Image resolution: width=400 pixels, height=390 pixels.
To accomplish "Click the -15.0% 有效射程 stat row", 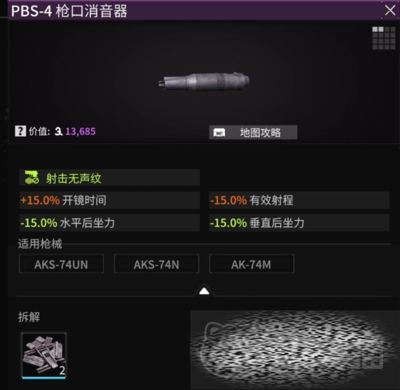I will (x=299, y=200).
